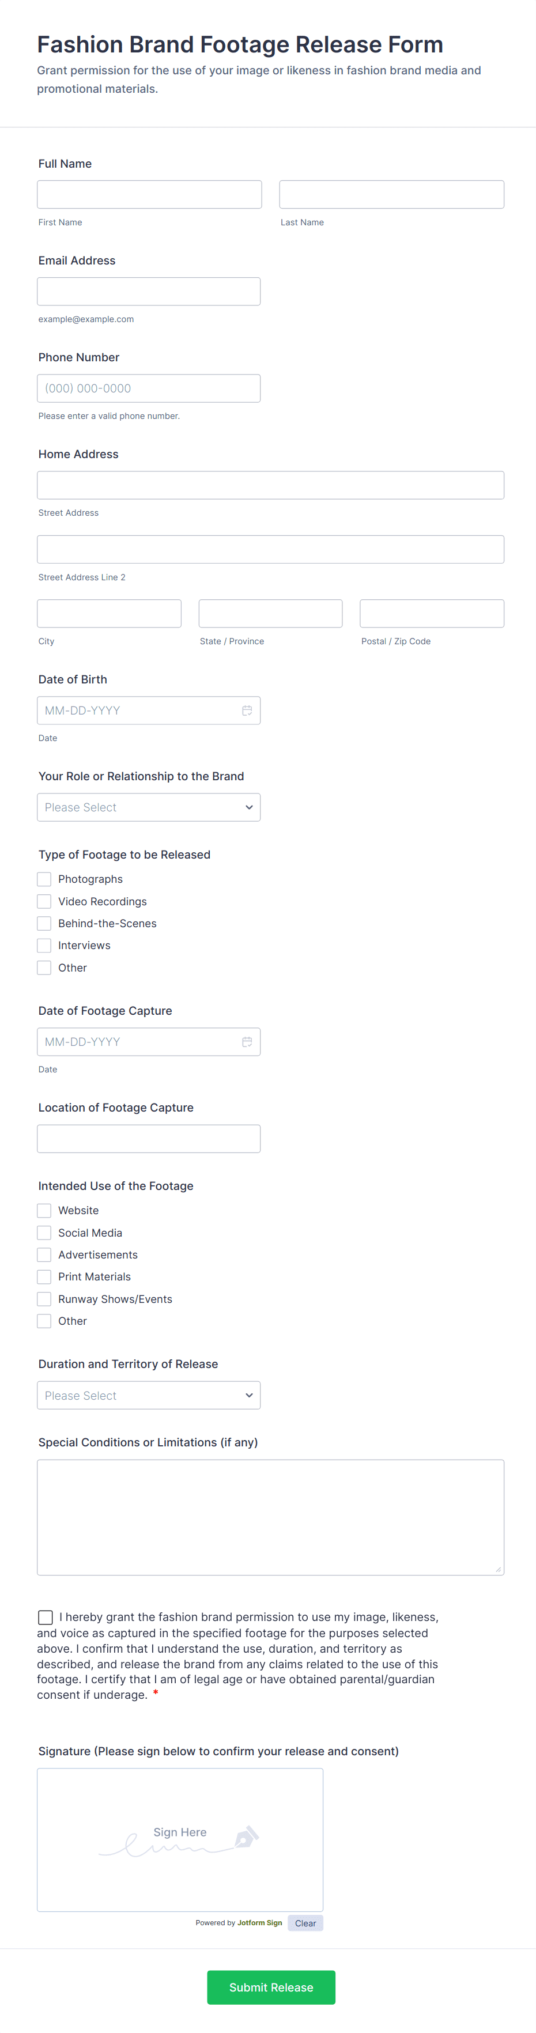Click the Sign Here signature pad
The width and height of the screenshot is (536, 2033).
(180, 1839)
